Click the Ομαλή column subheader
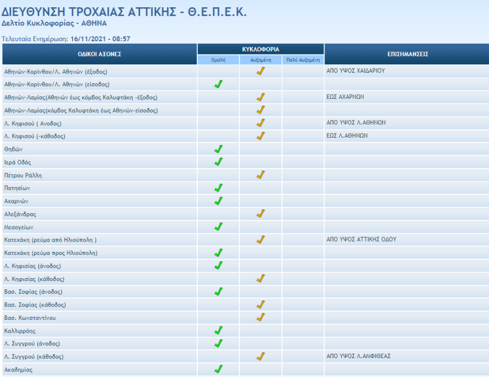Screen dimensions: 489x377 click(x=218, y=59)
